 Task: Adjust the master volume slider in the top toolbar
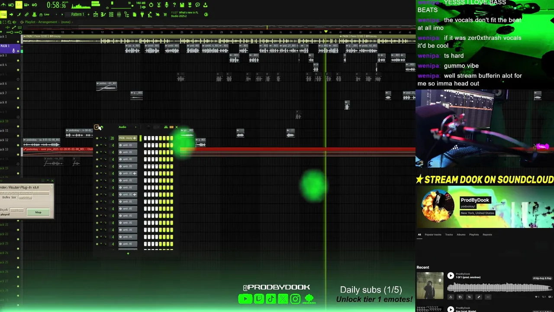(121, 7)
